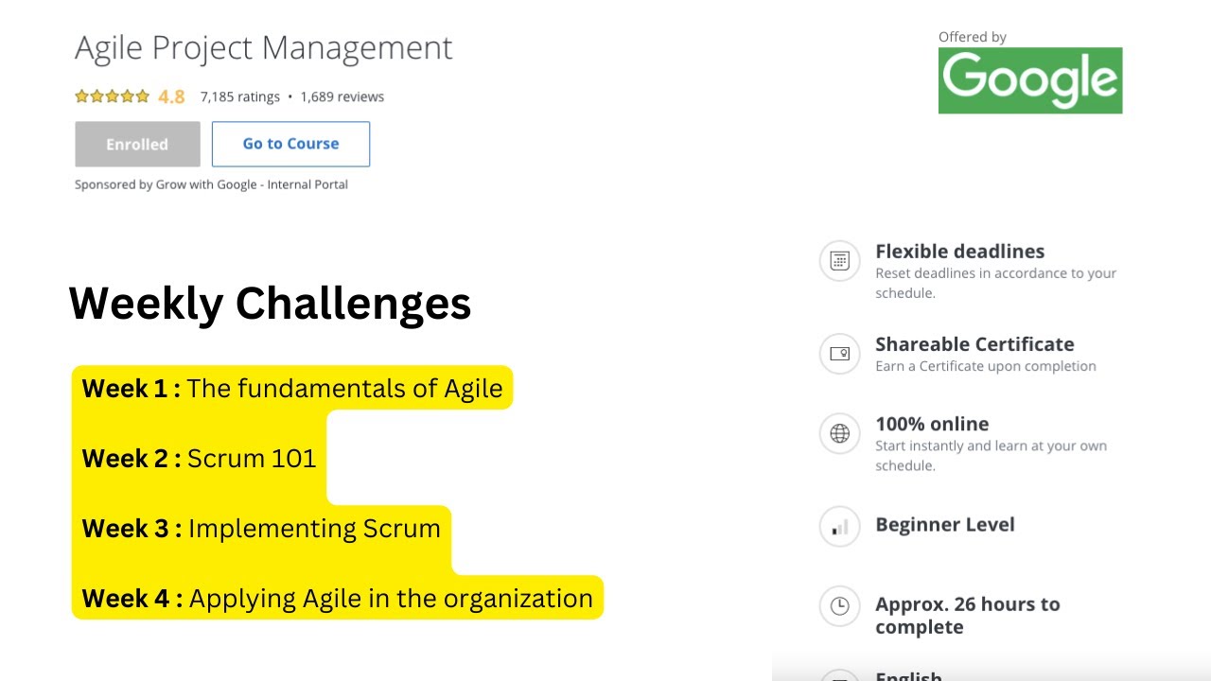
Task: Select Week 1: The fundamentals of Agile
Action: point(292,388)
